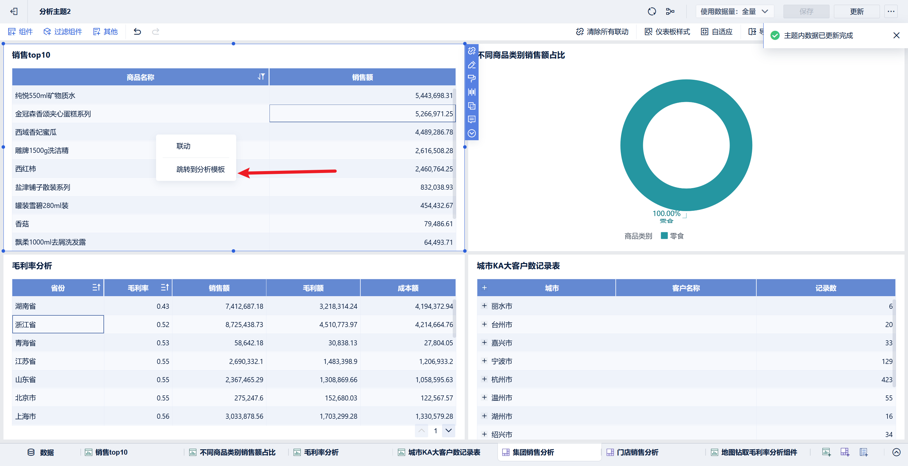Viewport: 908px width, 466px height.
Task: Click the exit/back icon beside 分析主题2
Action: click(x=14, y=11)
